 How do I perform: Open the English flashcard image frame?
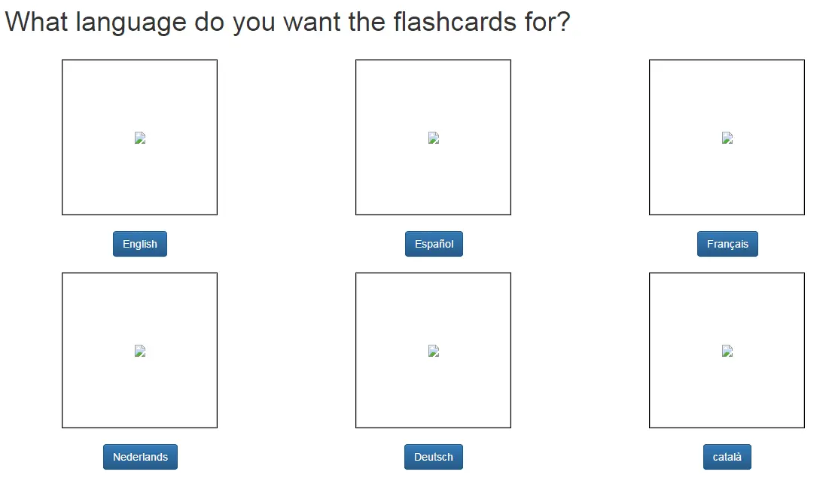pyautogui.click(x=139, y=138)
